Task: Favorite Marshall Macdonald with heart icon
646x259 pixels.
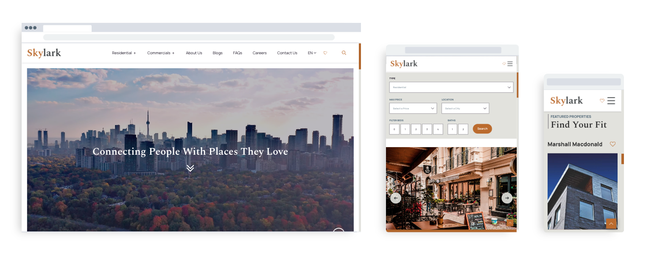Action: pos(612,144)
